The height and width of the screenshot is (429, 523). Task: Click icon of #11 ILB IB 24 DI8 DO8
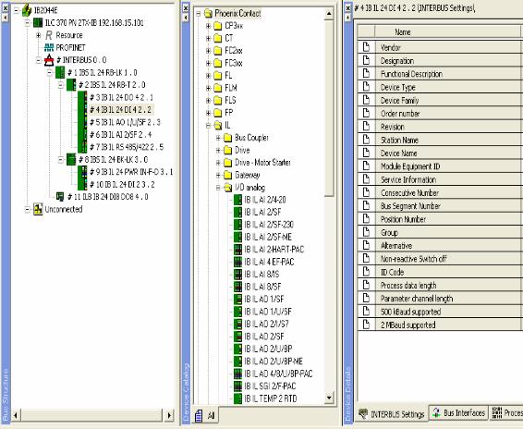click(60, 196)
